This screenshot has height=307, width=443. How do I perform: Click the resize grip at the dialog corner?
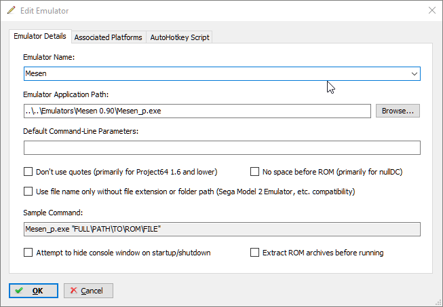(x=438, y=302)
